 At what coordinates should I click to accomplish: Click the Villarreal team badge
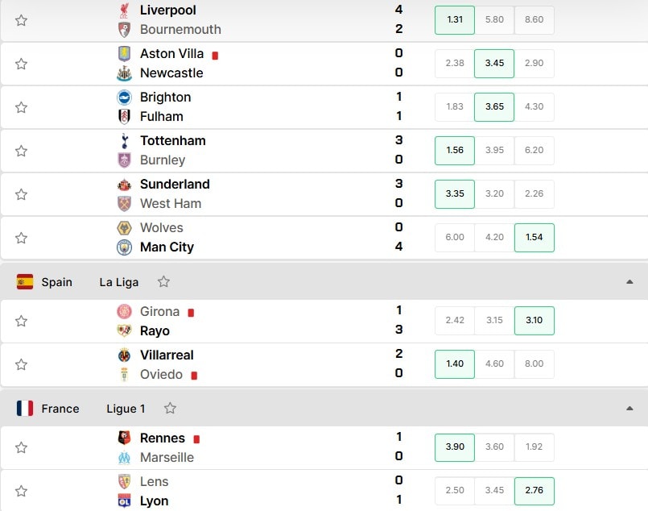click(x=125, y=355)
